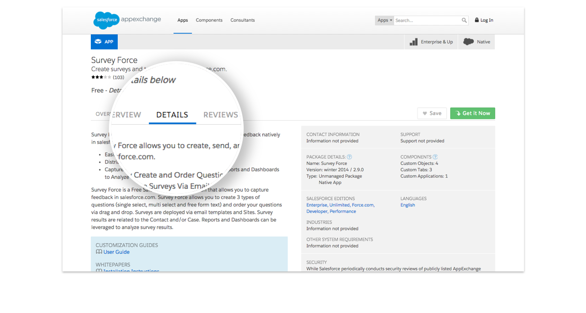This screenshot has height=313, width=586.
Task: Click the Enterprise edition link
Action: [317, 205]
